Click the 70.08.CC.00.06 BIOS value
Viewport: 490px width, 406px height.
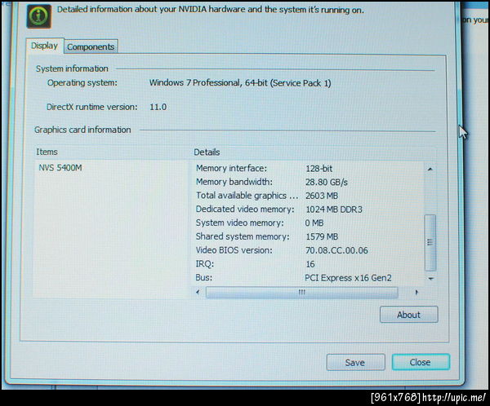click(x=336, y=250)
